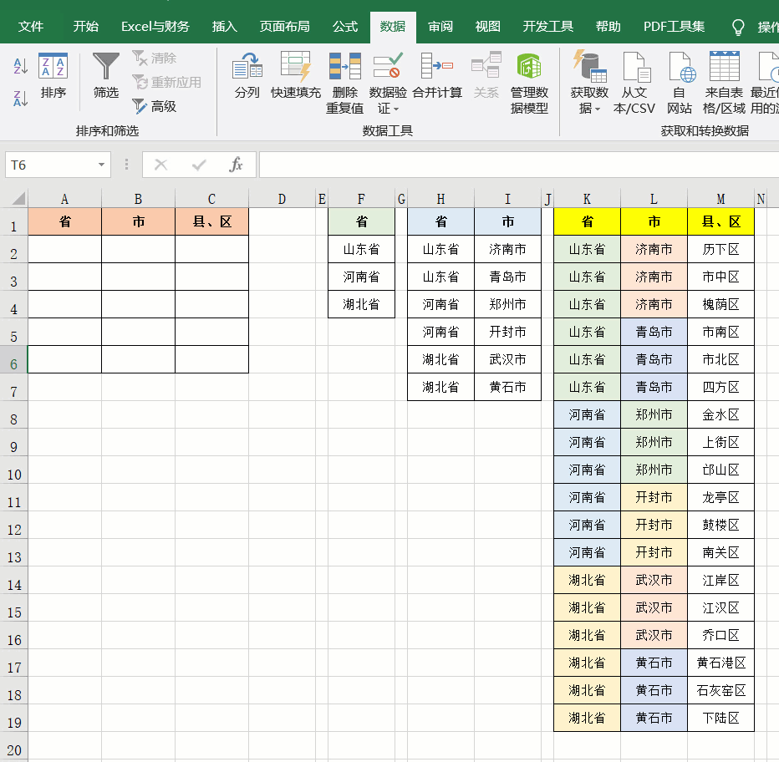
Task: Select cell I3 containing 青岛市
Action: [x=507, y=277]
